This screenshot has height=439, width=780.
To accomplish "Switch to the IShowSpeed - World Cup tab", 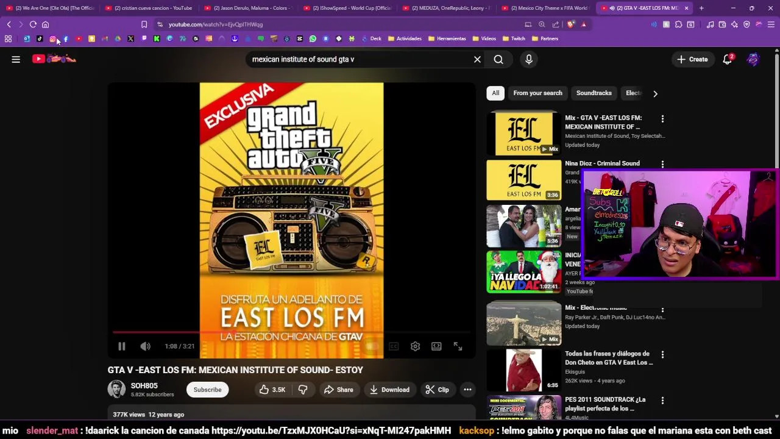I will pos(347,8).
